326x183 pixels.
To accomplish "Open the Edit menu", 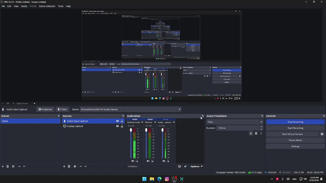I will (x=9, y=6).
